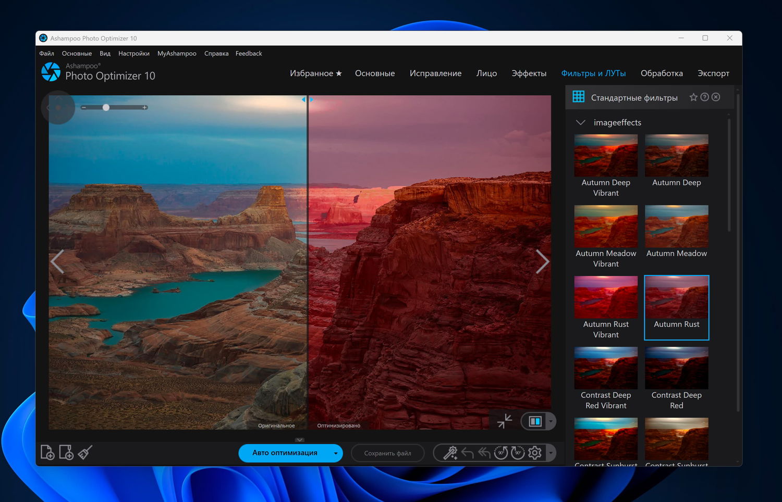Click the Ashampoo Photo Optimizer 10 logo
This screenshot has height=502, width=782.
99,72
